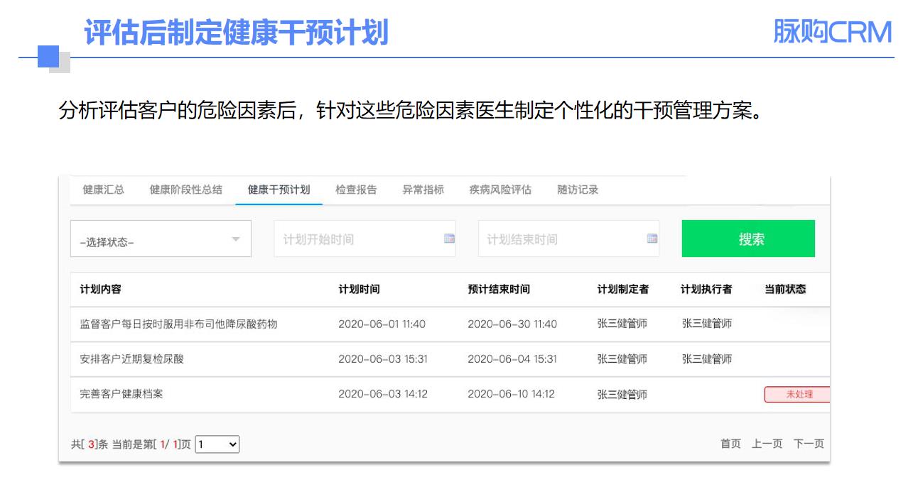
Task: Click calendar icon in 计划结束时间 field
Action: tap(652, 239)
